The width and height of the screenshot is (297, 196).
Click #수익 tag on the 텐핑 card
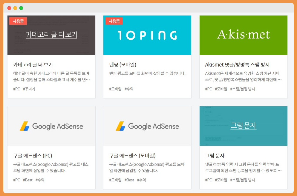pos(129,89)
